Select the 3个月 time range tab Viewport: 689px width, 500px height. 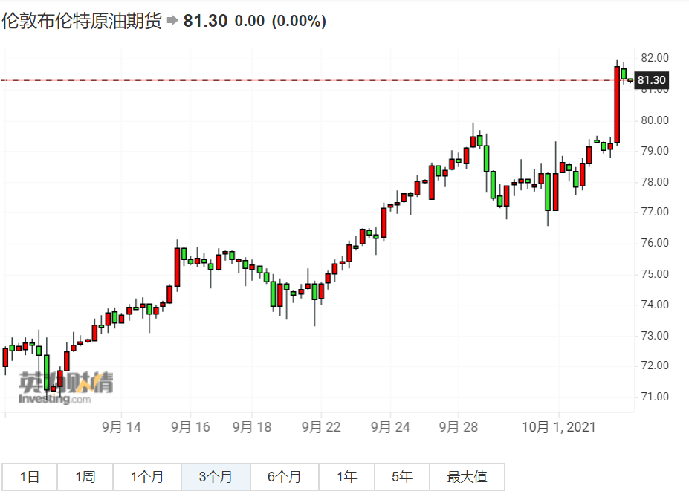(216, 477)
